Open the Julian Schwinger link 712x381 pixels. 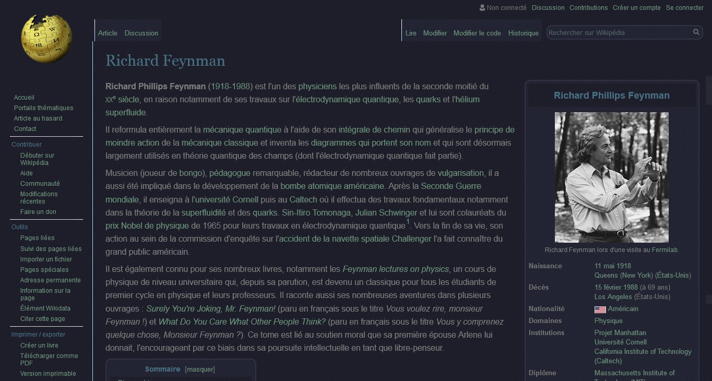coord(386,212)
